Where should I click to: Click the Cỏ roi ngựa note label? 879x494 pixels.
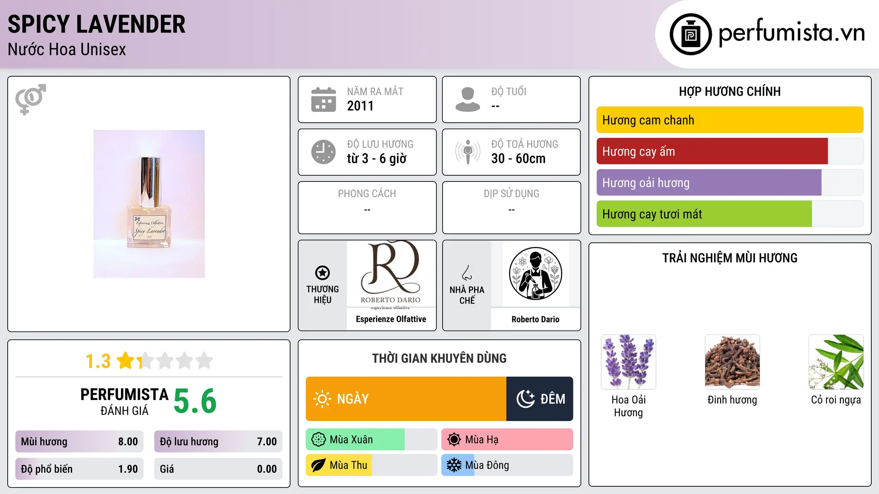tap(836, 400)
